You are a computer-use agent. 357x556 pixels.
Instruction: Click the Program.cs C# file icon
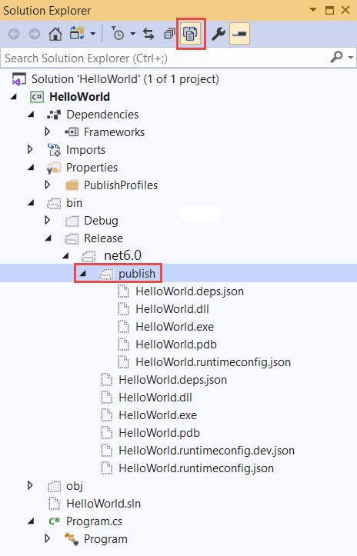[x=54, y=521]
